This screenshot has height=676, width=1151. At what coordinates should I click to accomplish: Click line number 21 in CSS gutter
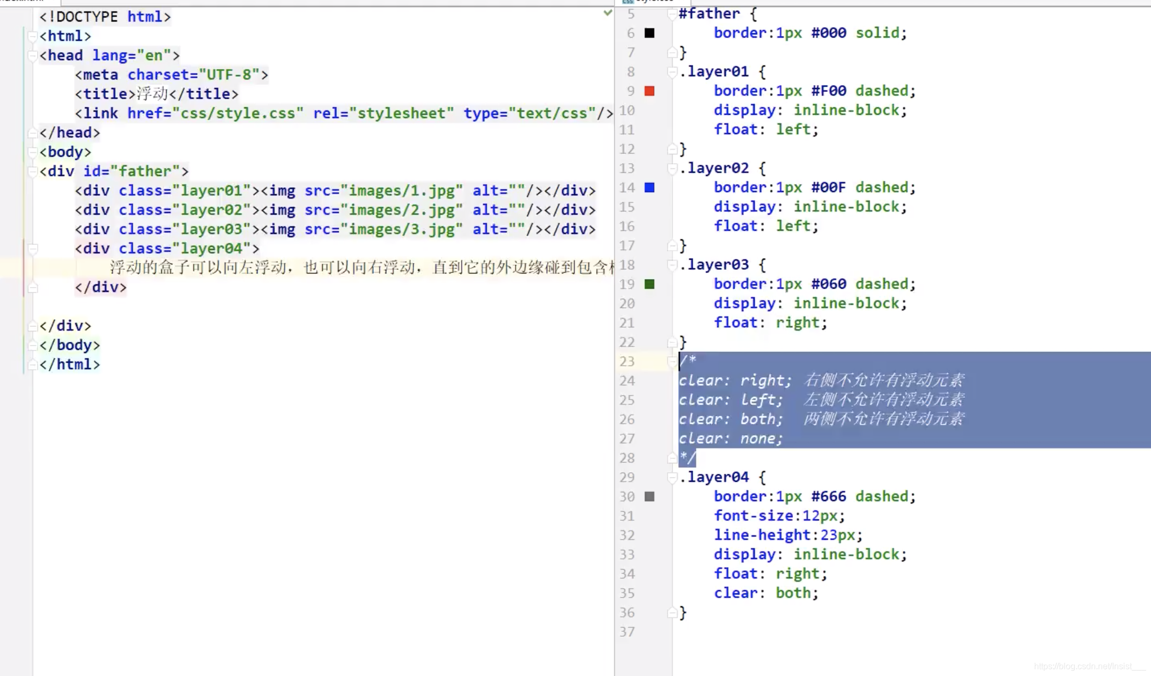(x=626, y=323)
